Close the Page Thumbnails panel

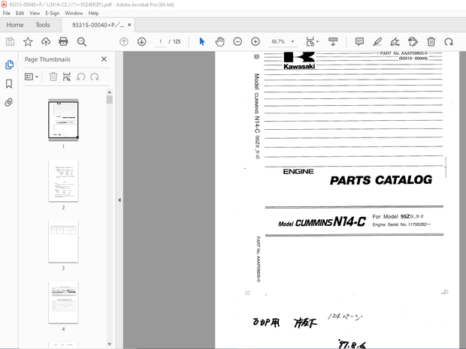[104, 59]
